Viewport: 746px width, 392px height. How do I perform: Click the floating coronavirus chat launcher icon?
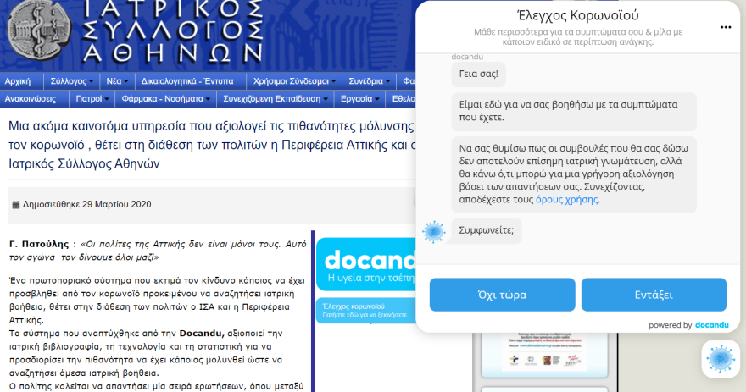(x=720, y=357)
